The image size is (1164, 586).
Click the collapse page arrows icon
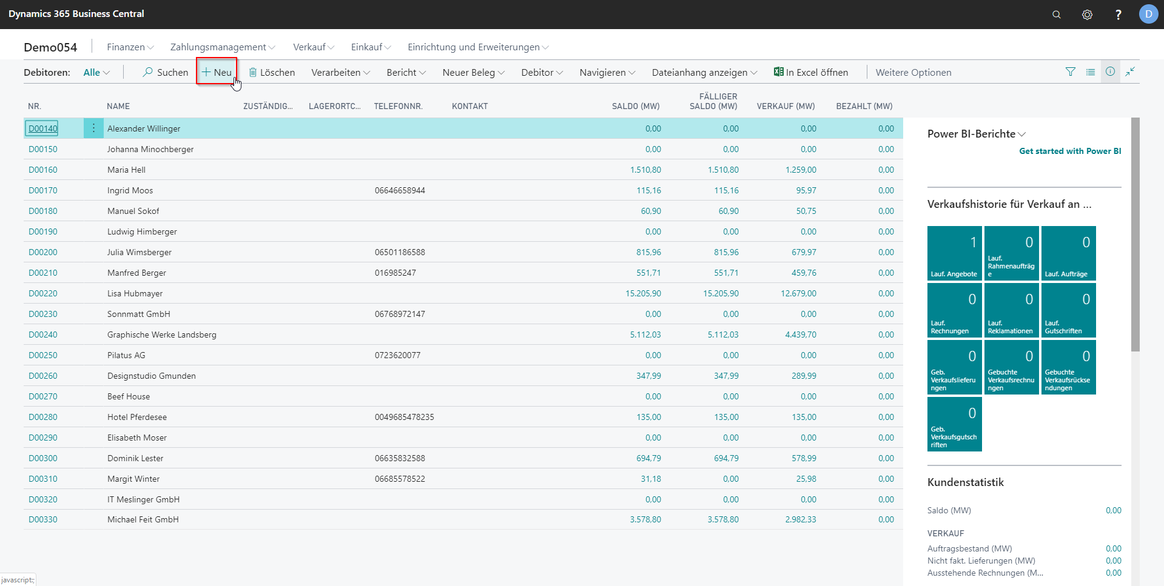[x=1130, y=72]
